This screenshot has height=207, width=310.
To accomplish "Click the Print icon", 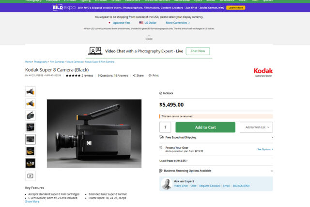I will [150, 76].
